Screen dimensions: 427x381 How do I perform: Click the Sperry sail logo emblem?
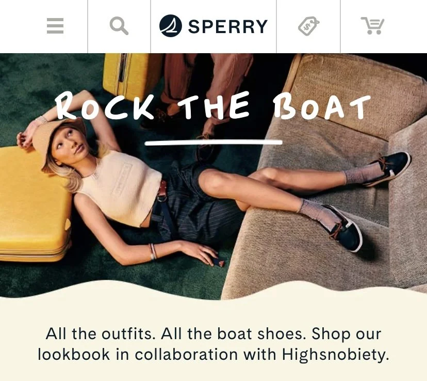171,26
